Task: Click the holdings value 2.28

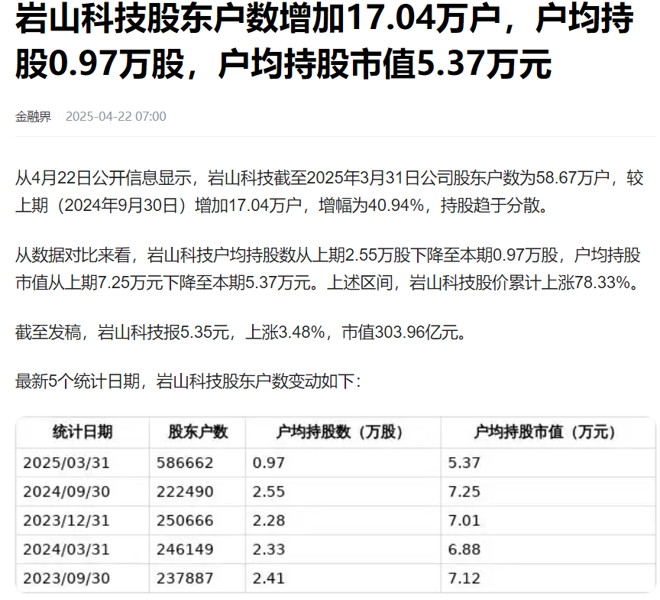Action: tap(269, 521)
